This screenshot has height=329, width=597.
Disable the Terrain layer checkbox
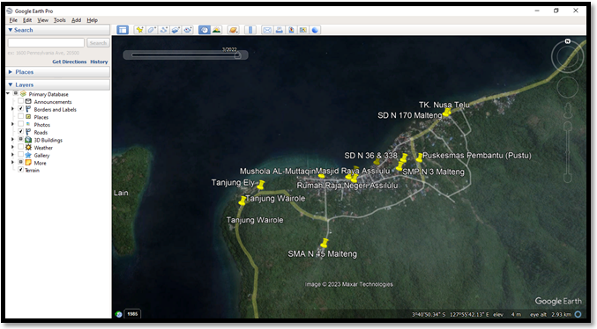pos(21,170)
